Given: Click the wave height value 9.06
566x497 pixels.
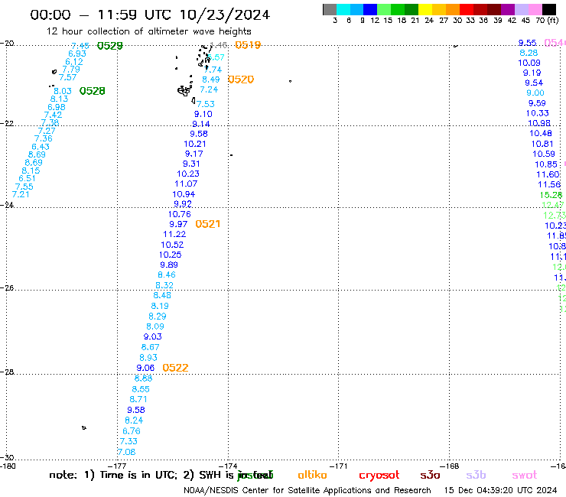Looking at the screenshot, I should click(x=145, y=368).
